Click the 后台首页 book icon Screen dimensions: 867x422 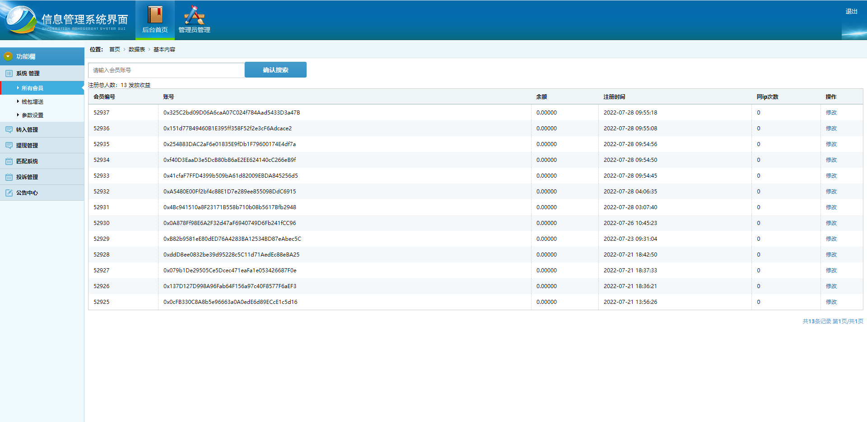(155, 15)
